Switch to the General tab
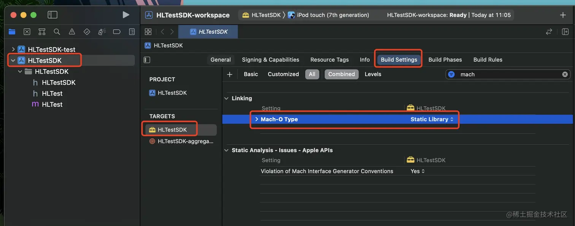The image size is (575, 226). pyautogui.click(x=221, y=60)
